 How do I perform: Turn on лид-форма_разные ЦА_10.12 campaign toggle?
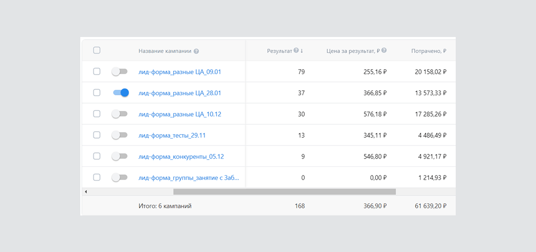[120, 114]
